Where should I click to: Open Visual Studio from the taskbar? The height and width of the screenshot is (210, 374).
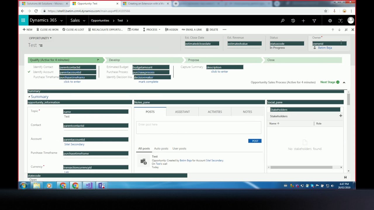click(x=89, y=185)
